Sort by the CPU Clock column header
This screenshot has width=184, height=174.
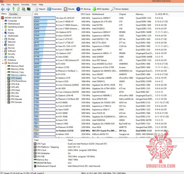click(x=85, y=14)
